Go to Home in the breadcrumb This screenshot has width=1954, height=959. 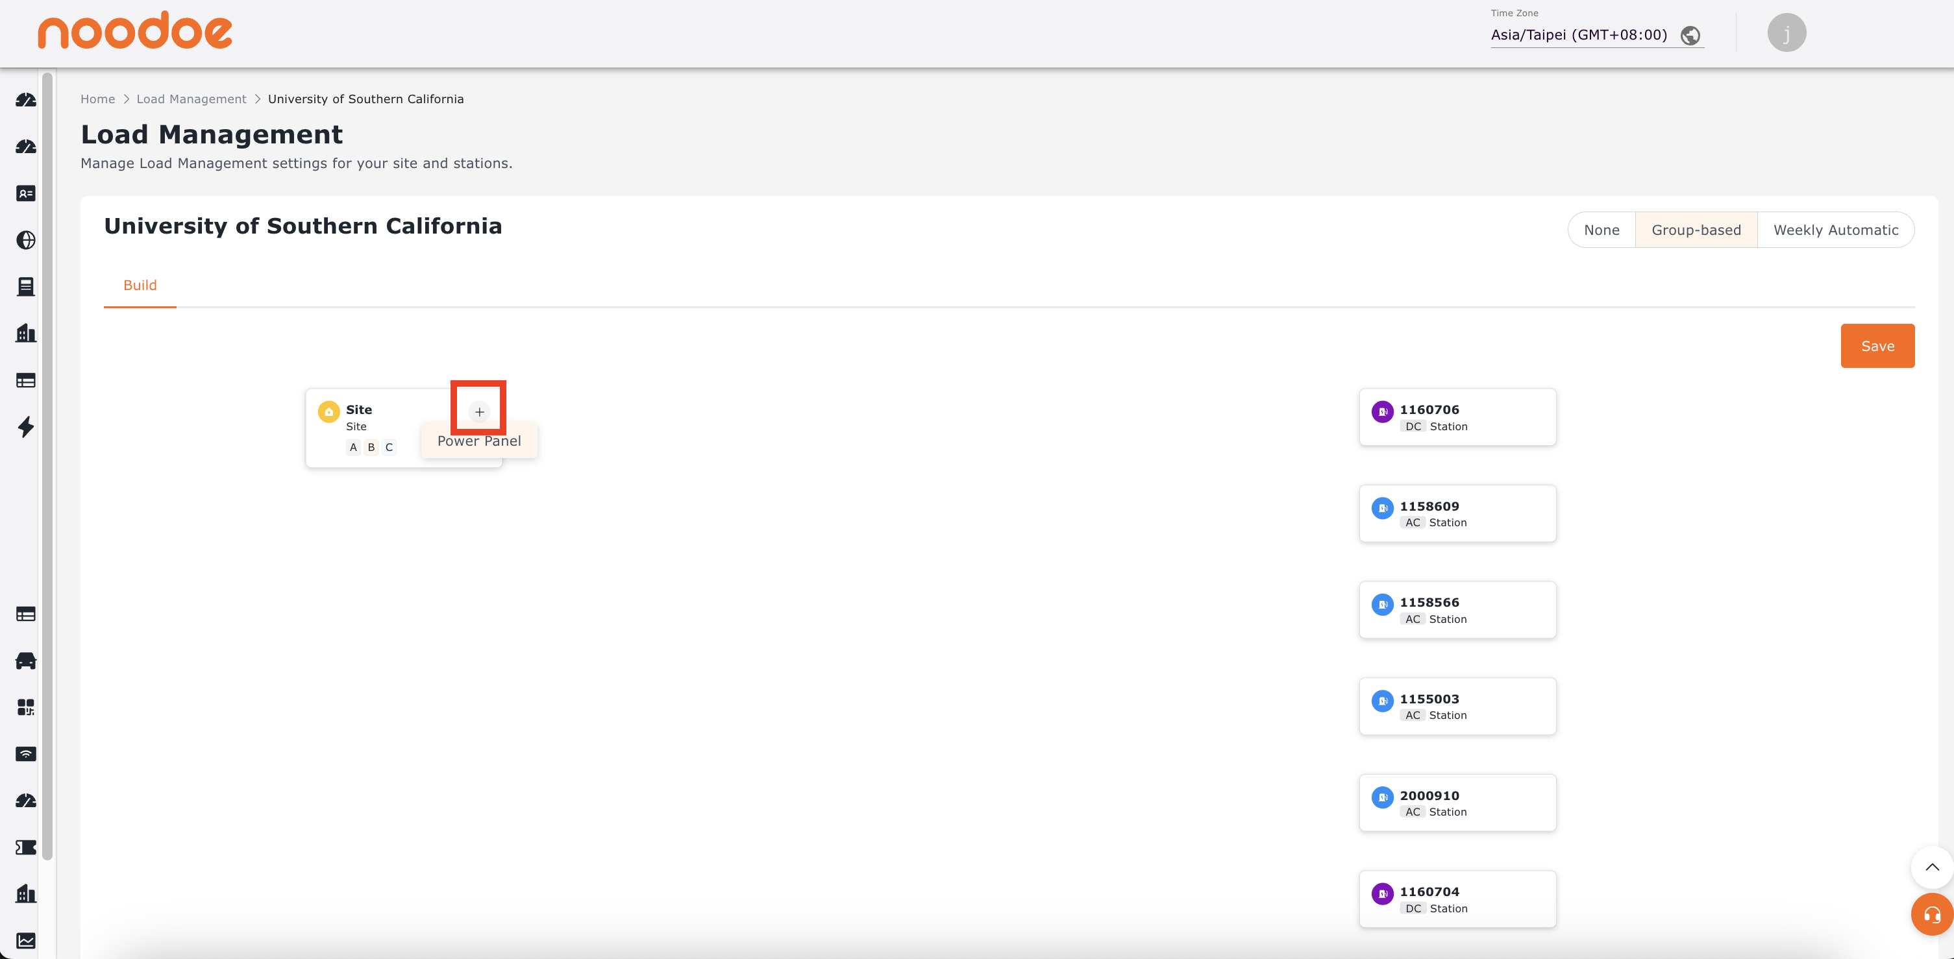click(x=98, y=99)
